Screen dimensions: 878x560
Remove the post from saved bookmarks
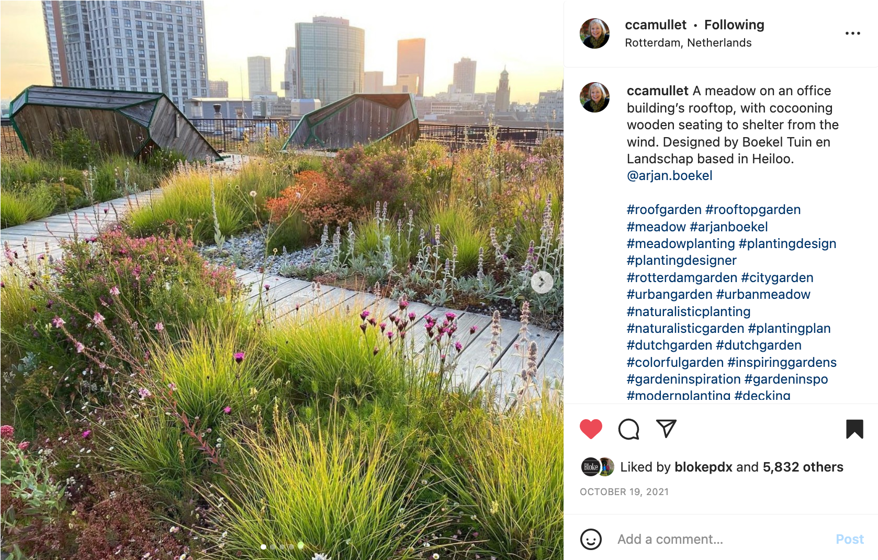854,429
